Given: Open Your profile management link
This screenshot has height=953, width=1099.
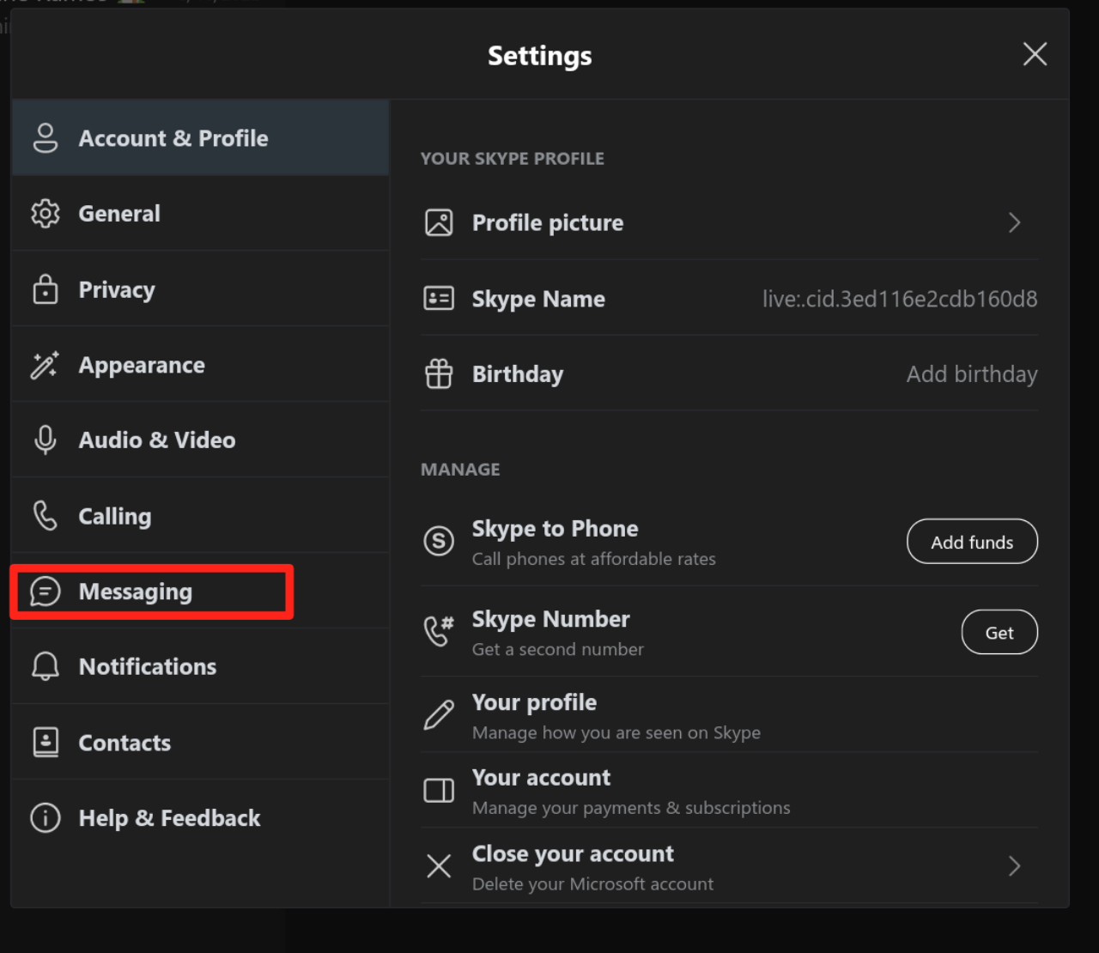Looking at the screenshot, I should (729, 715).
